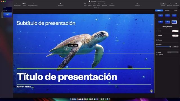
Task: Open the Figura shapes menu
Action: (99, 4)
